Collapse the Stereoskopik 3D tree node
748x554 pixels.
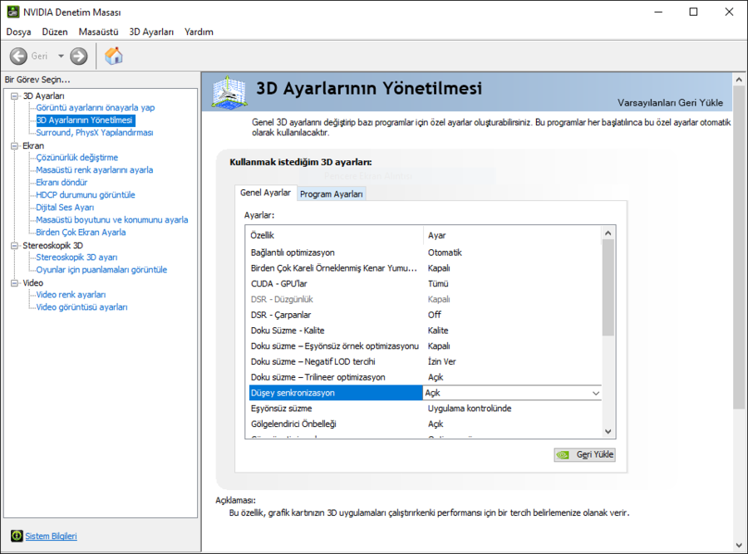15,246
